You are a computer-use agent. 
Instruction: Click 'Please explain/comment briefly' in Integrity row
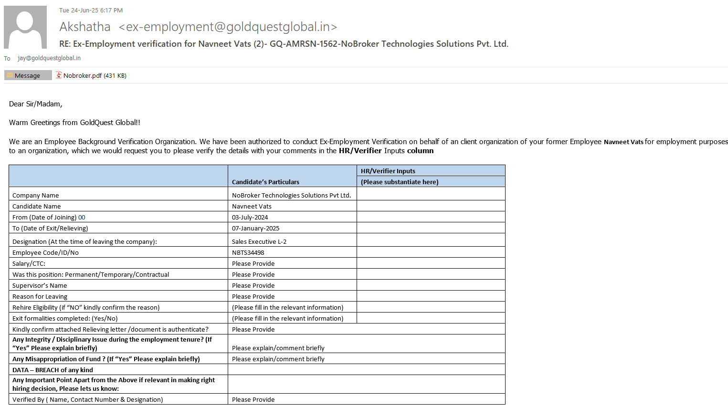pyautogui.click(x=278, y=348)
